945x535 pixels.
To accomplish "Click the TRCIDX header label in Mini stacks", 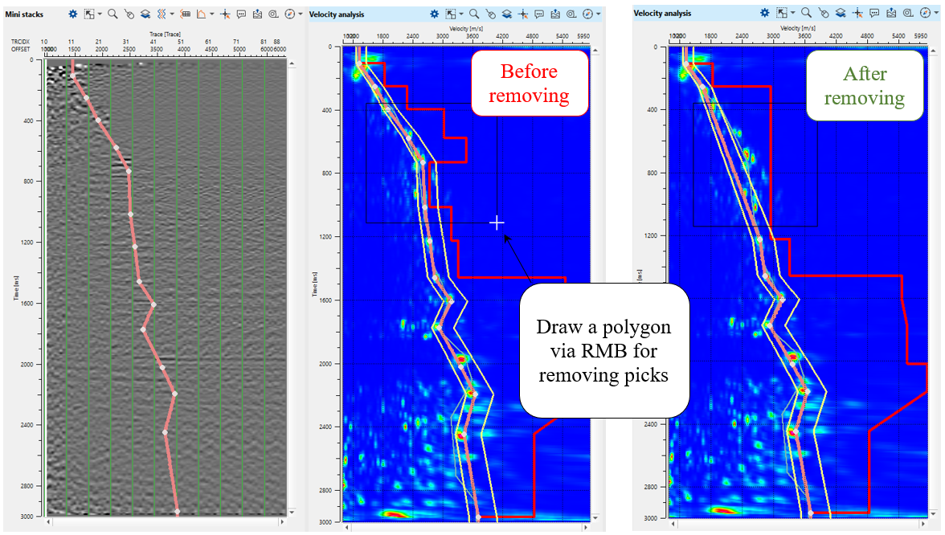I will [x=20, y=42].
